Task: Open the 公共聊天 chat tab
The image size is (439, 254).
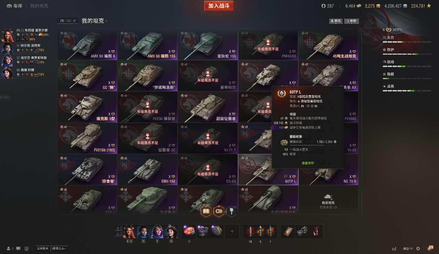Action: 42,249
